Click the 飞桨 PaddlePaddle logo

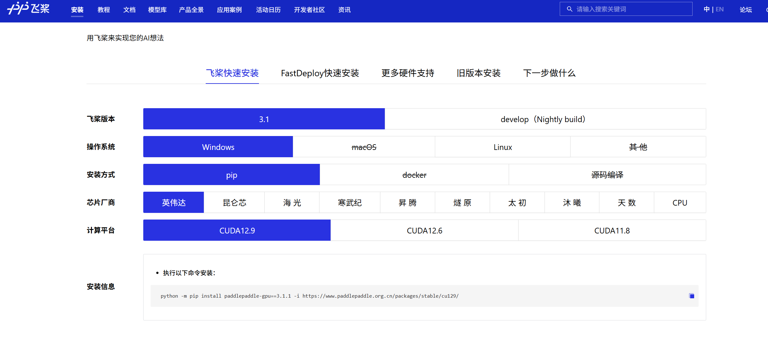click(28, 9)
